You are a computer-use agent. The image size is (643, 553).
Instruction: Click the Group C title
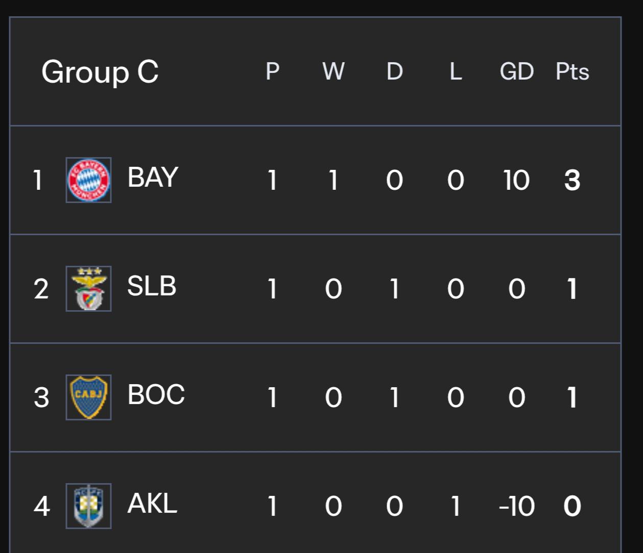(100, 72)
